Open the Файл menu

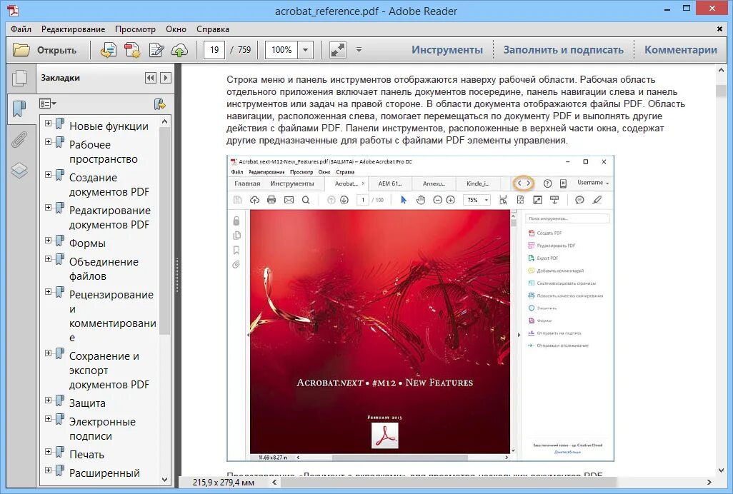[x=21, y=29]
